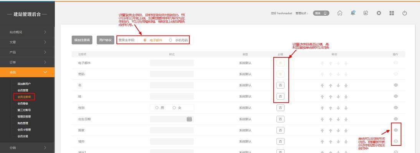
Task: Move the 姓 row down one
Action: [338, 97]
